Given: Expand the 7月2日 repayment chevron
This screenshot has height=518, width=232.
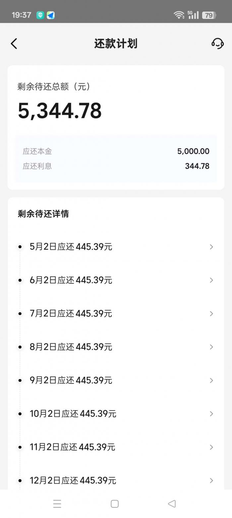Looking at the screenshot, I should click(x=211, y=314).
